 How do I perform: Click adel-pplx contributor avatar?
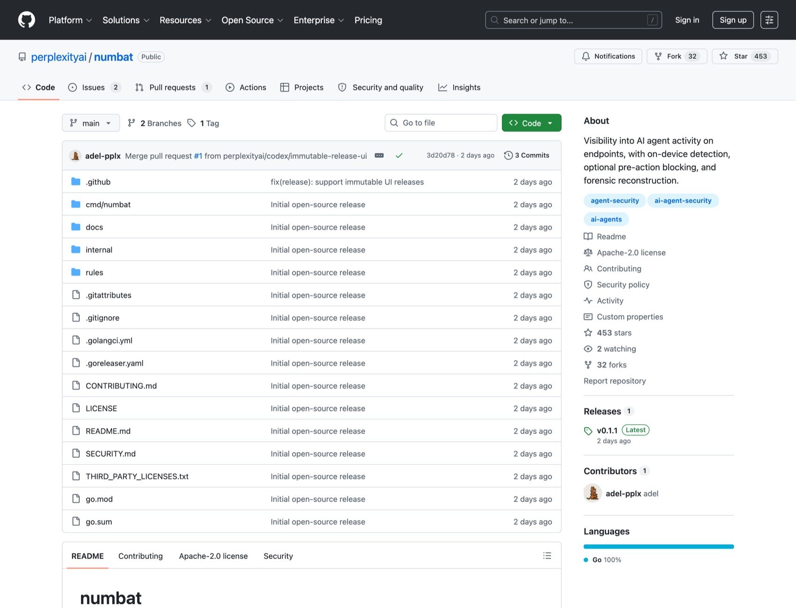pyautogui.click(x=592, y=493)
